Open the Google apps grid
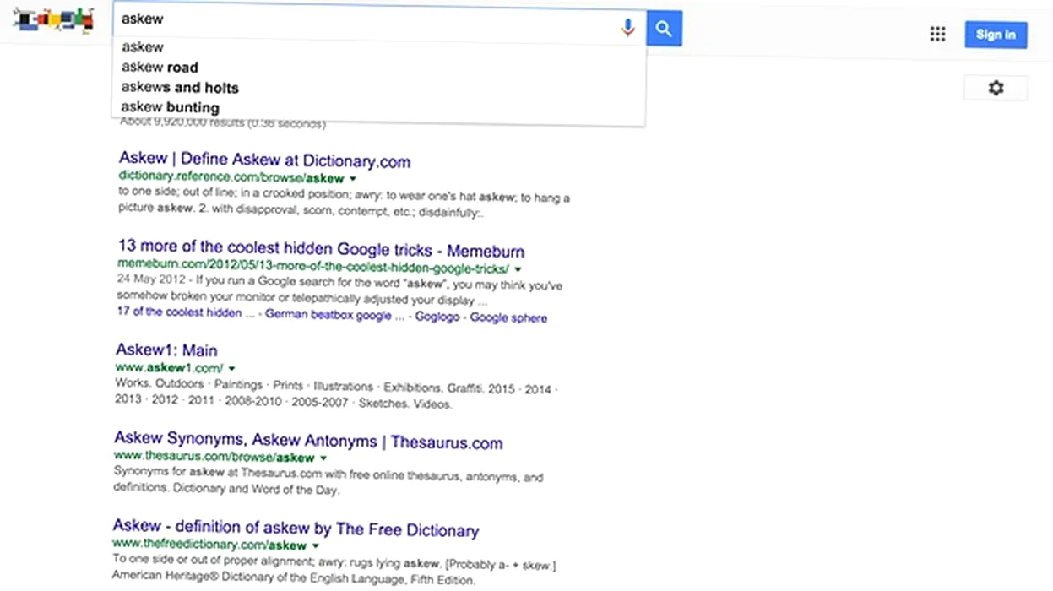The width and height of the screenshot is (1053, 591). 937,34
